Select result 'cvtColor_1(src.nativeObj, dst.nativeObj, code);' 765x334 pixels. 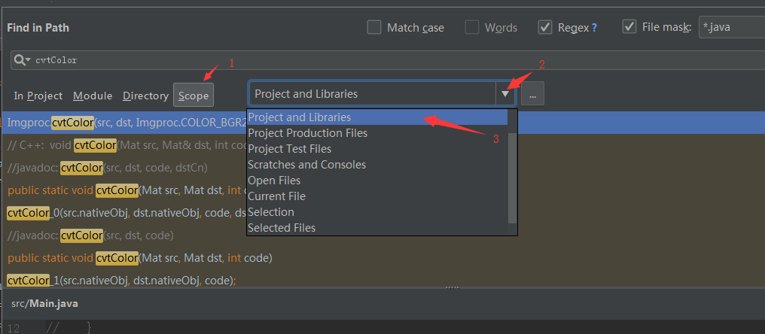(x=121, y=281)
